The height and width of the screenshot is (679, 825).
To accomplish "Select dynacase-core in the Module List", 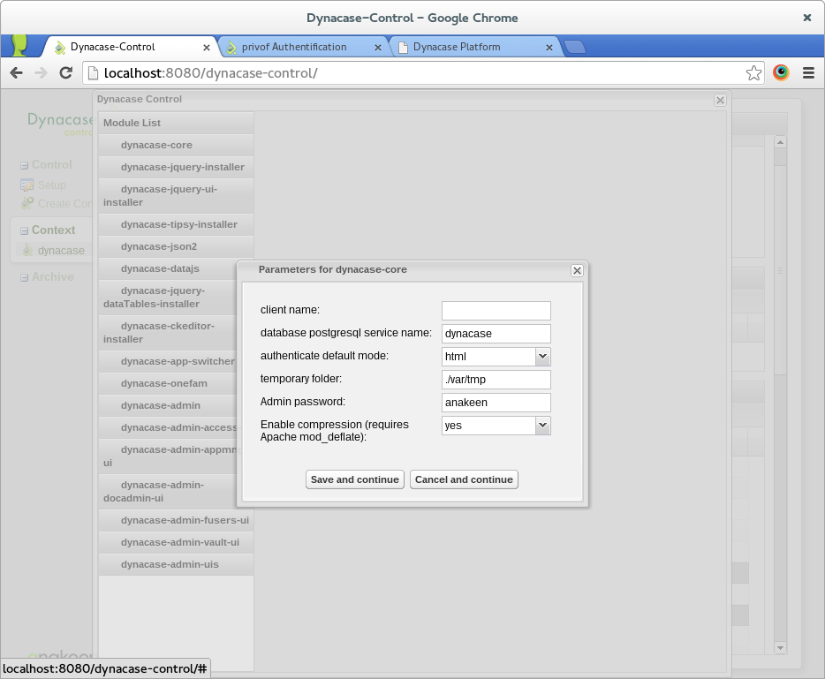I will tap(176, 145).
